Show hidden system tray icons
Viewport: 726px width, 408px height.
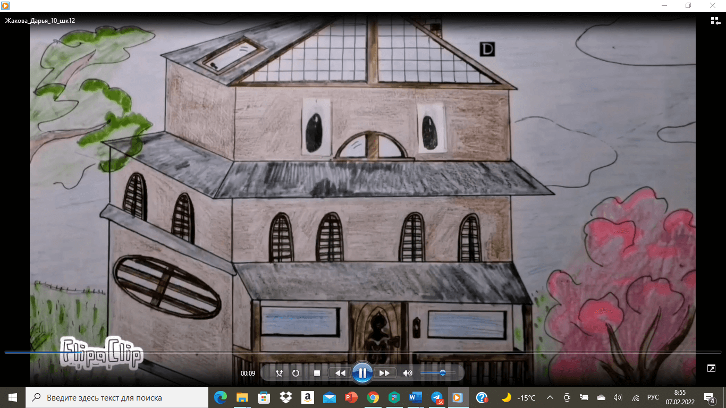pyautogui.click(x=550, y=397)
